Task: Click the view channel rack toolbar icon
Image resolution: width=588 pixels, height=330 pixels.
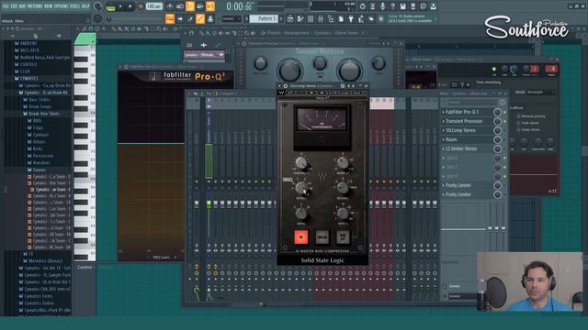Action: 311,18
